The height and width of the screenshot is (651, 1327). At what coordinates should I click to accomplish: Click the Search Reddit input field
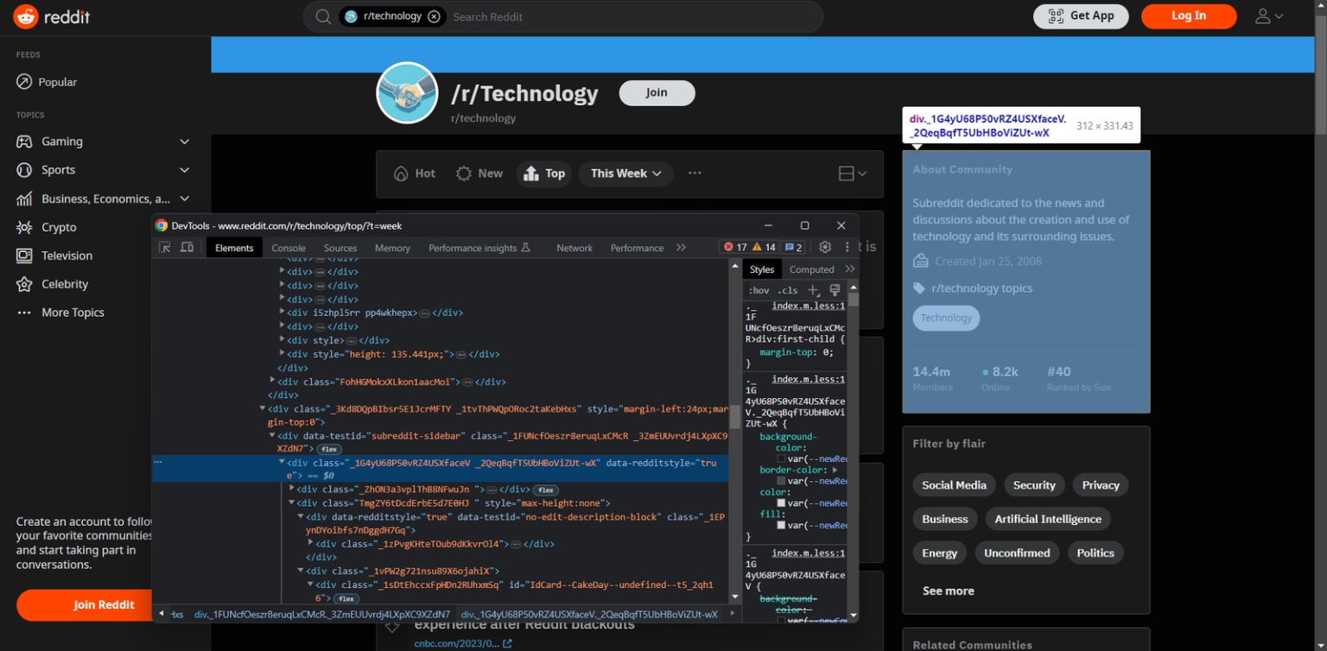pyautogui.click(x=605, y=16)
